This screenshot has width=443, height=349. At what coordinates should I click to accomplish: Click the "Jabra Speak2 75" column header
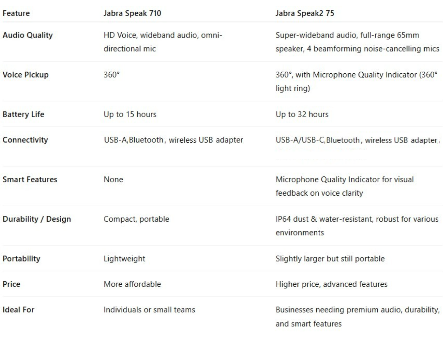(x=305, y=13)
